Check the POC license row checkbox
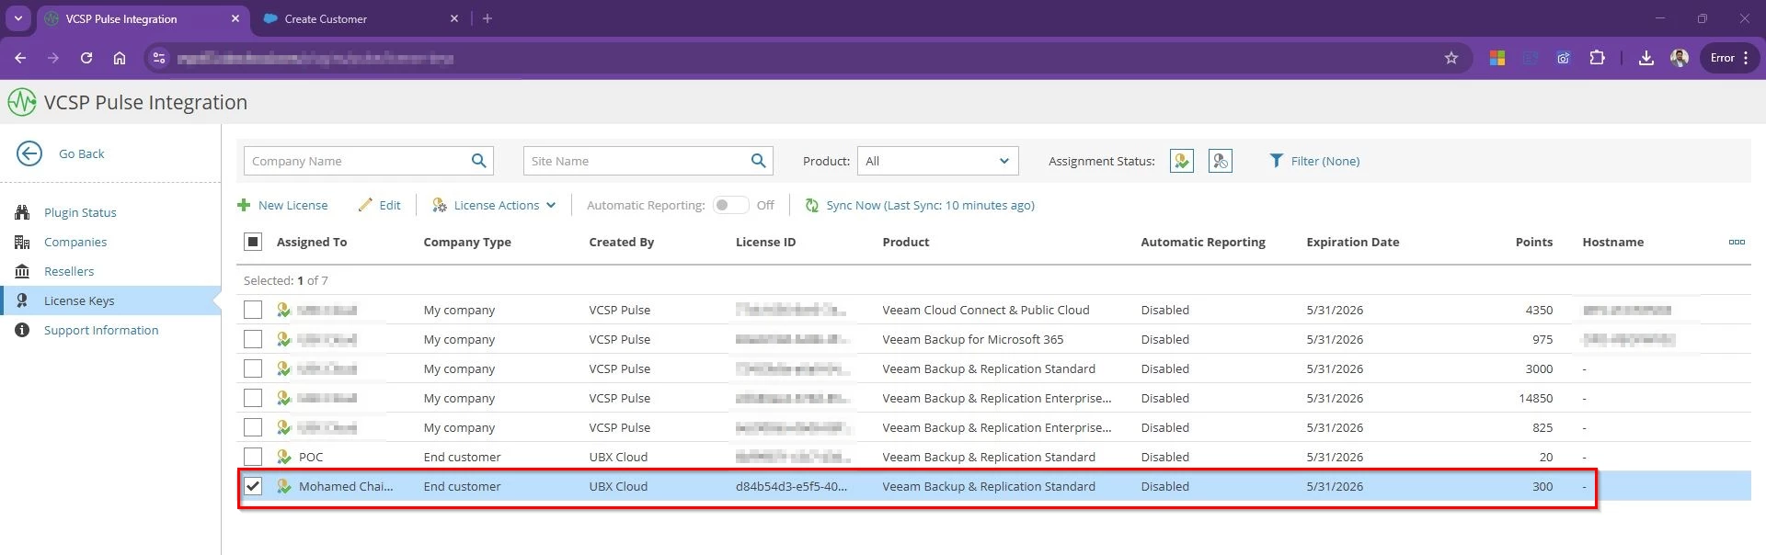Screen dimensions: 1766x555 click(253, 457)
